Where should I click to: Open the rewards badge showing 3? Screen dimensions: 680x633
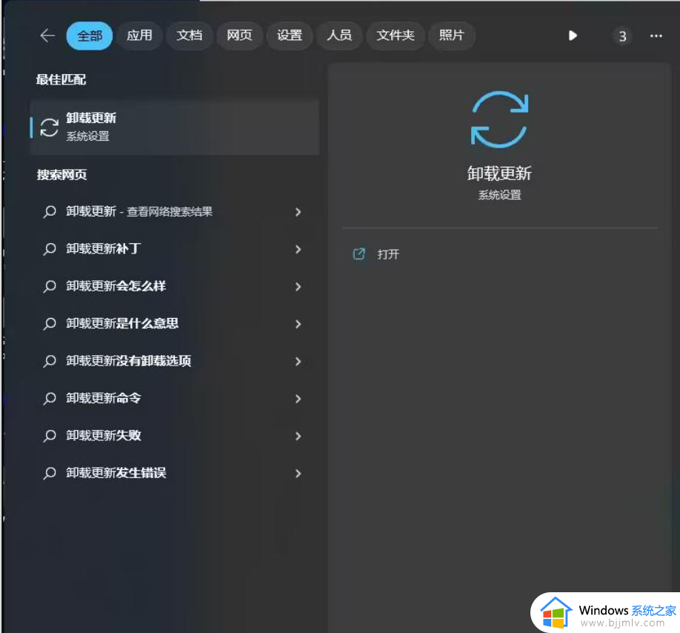[622, 36]
